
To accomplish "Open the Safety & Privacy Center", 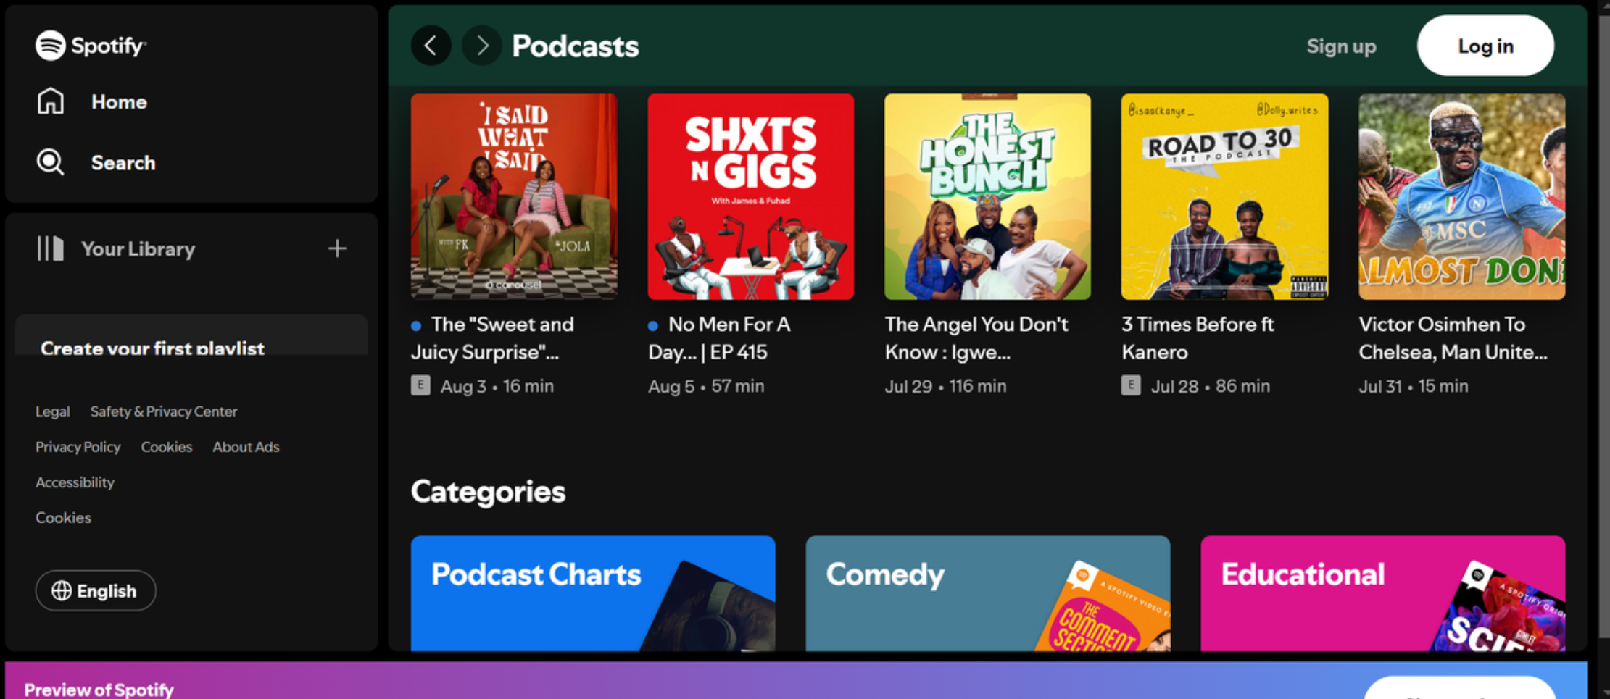I will [x=163, y=411].
